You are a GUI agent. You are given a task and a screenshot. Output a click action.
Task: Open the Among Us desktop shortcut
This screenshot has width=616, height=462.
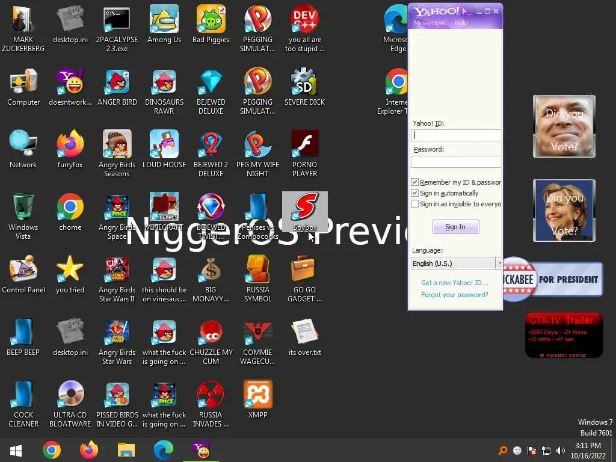pos(164,23)
